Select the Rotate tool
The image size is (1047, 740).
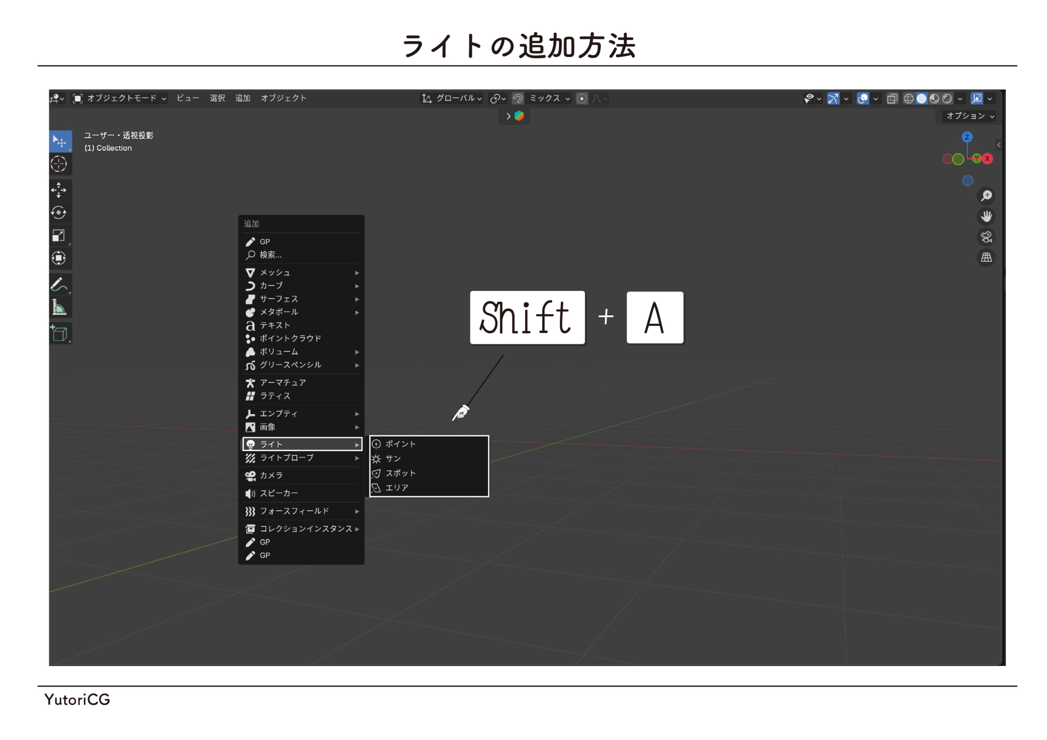pos(59,213)
